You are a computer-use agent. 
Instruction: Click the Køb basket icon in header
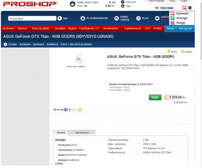123,6
